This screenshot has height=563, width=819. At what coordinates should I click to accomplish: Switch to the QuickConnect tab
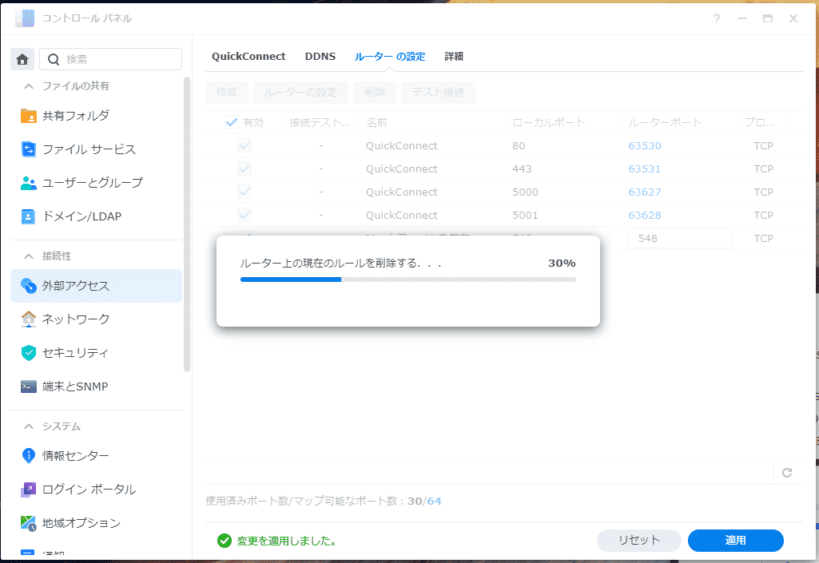[x=248, y=57]
